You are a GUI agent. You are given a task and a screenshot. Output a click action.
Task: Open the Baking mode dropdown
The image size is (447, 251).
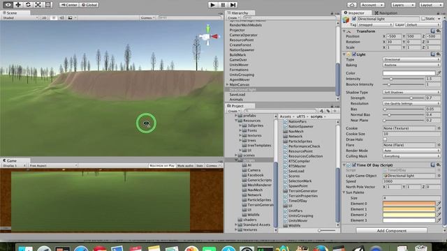tap(411, 65)
